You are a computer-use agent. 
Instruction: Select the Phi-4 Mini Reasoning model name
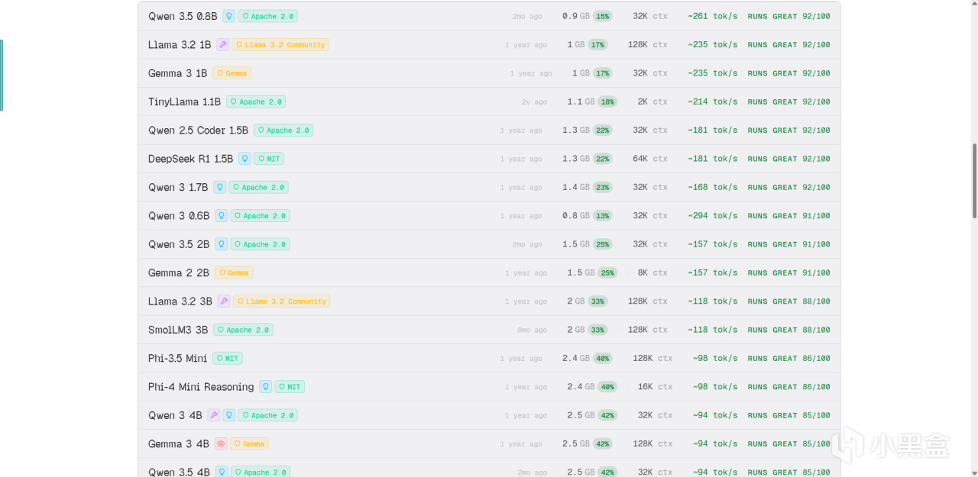(201, 387)
